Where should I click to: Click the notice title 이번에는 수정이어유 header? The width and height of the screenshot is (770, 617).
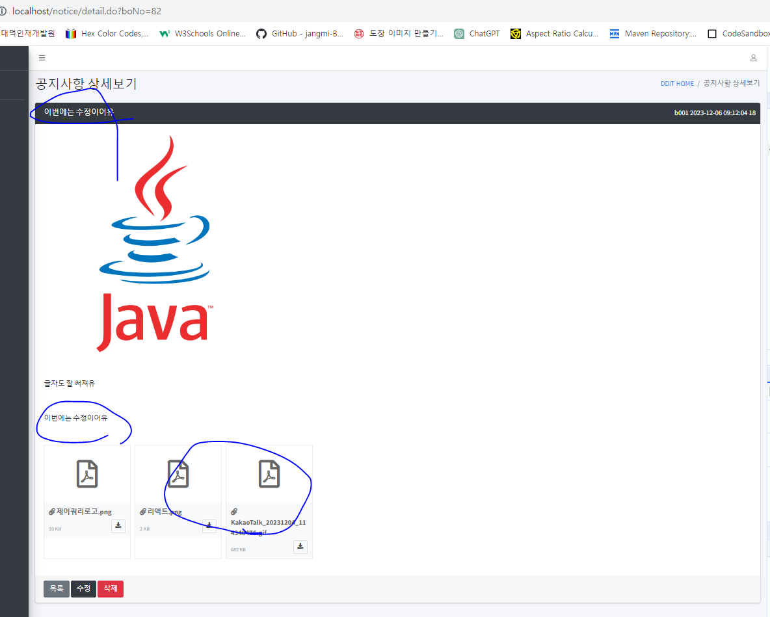[x=79, y=112]
